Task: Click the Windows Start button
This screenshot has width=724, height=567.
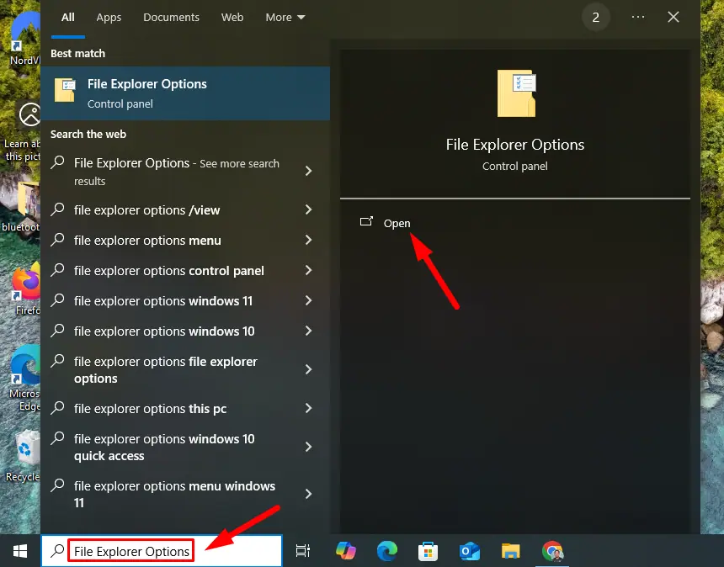Action: pyautogui.click(x=20, y=551)
